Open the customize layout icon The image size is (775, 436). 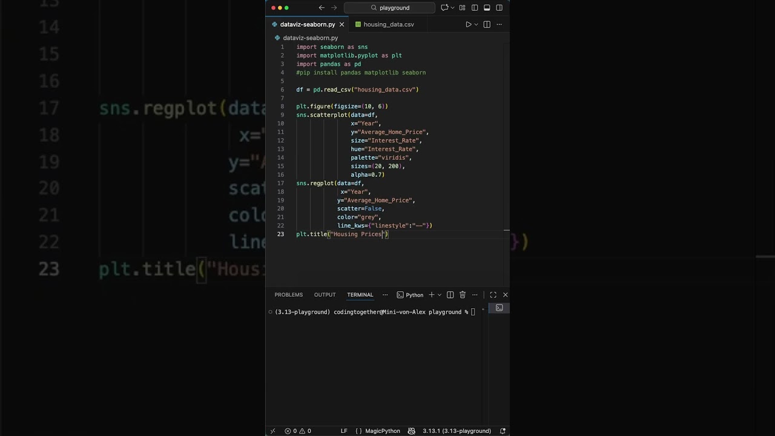pos(463,8)
